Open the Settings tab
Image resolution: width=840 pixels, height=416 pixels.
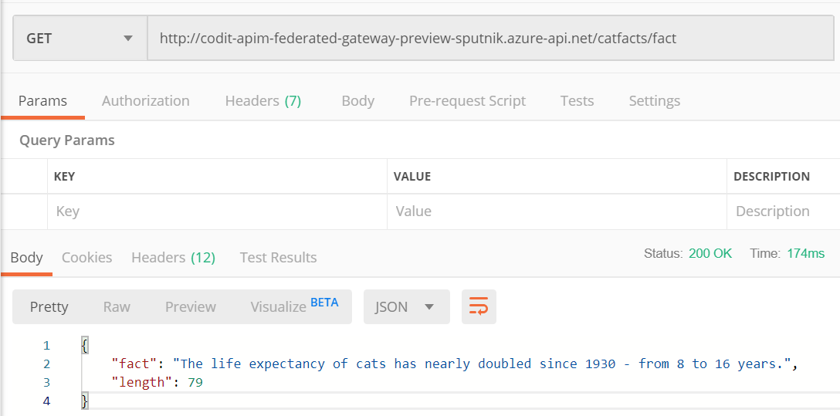[x=654, y=101]
